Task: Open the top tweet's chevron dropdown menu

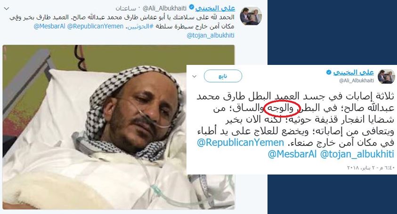Action: coord(7,8)
